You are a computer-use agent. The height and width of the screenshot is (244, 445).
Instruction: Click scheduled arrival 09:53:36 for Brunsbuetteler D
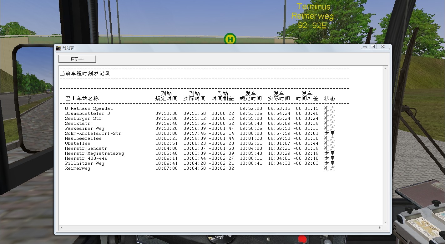pyautogui.click(x=166, y=113)
